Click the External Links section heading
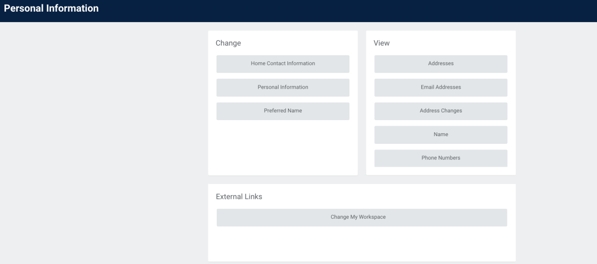Screen dimensions: 597x264 [239, 197]
